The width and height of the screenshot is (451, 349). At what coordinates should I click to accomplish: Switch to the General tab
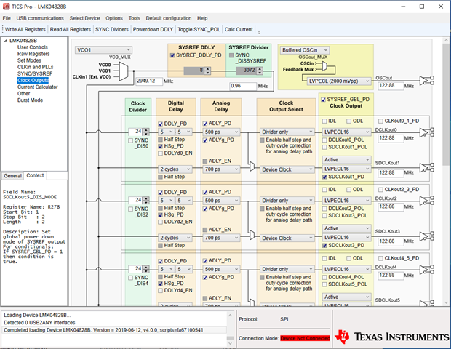(12, 176)
